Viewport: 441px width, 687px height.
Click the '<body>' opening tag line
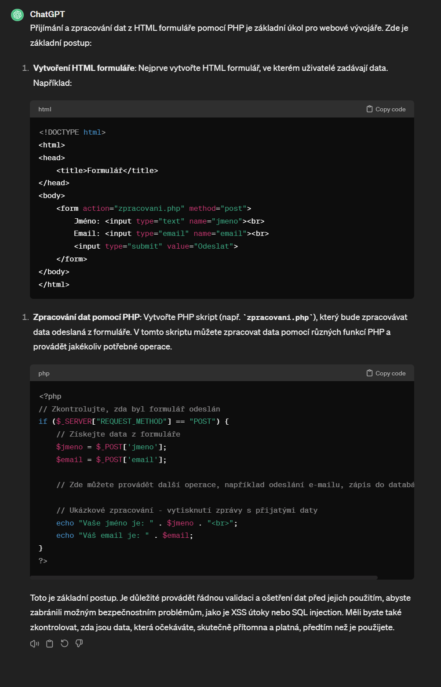[x=52, y=195]
